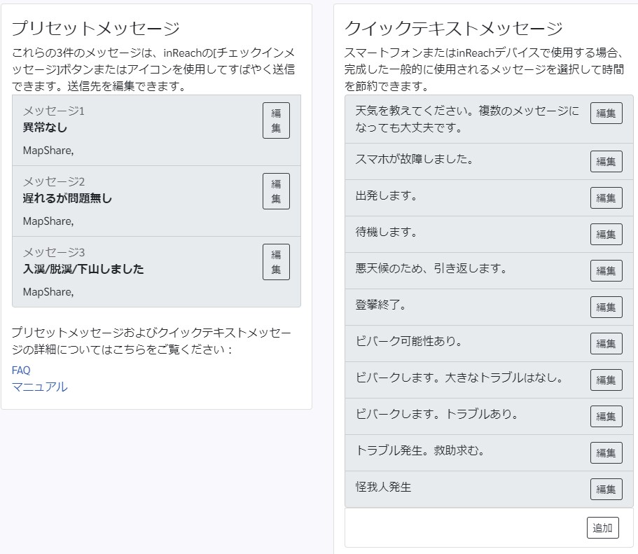Edit the ビバーク可能性あり quick text
638x554 pixels.
pos(606,344)
